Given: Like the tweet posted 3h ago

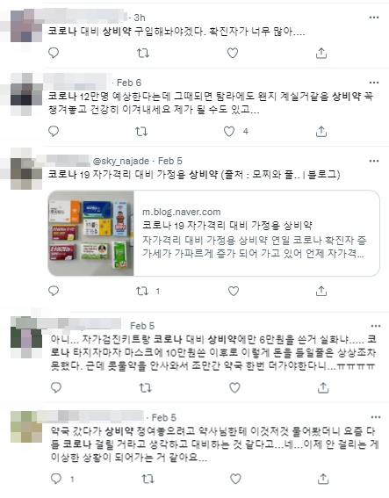Looking at the screenshot, I should pos(233,53).
